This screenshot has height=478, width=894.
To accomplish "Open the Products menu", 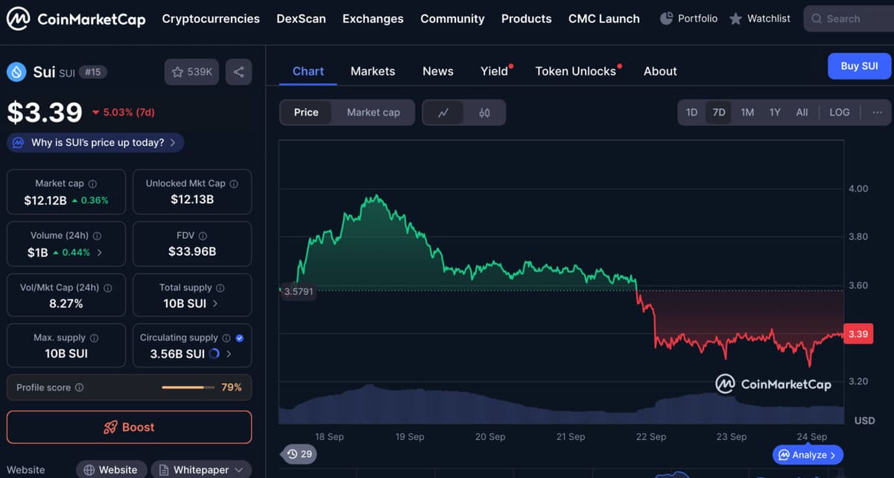I will [527, 19].
